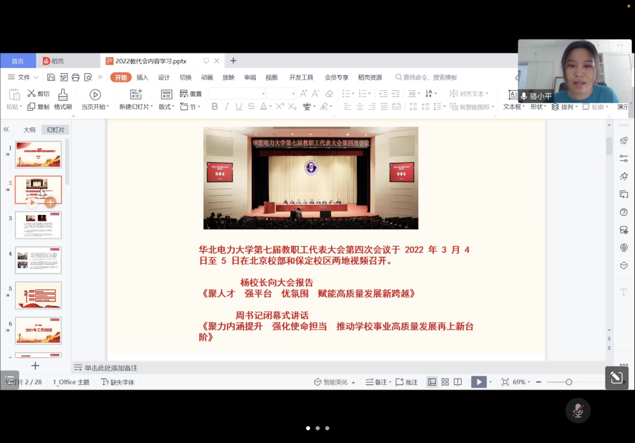
Task: Click the Format Painter (格式刷) icon
Action: click(63, 94)
